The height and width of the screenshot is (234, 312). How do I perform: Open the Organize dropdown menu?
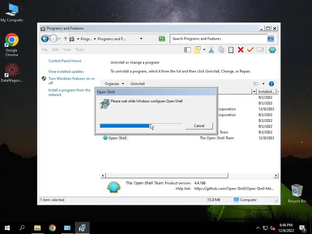115,84
